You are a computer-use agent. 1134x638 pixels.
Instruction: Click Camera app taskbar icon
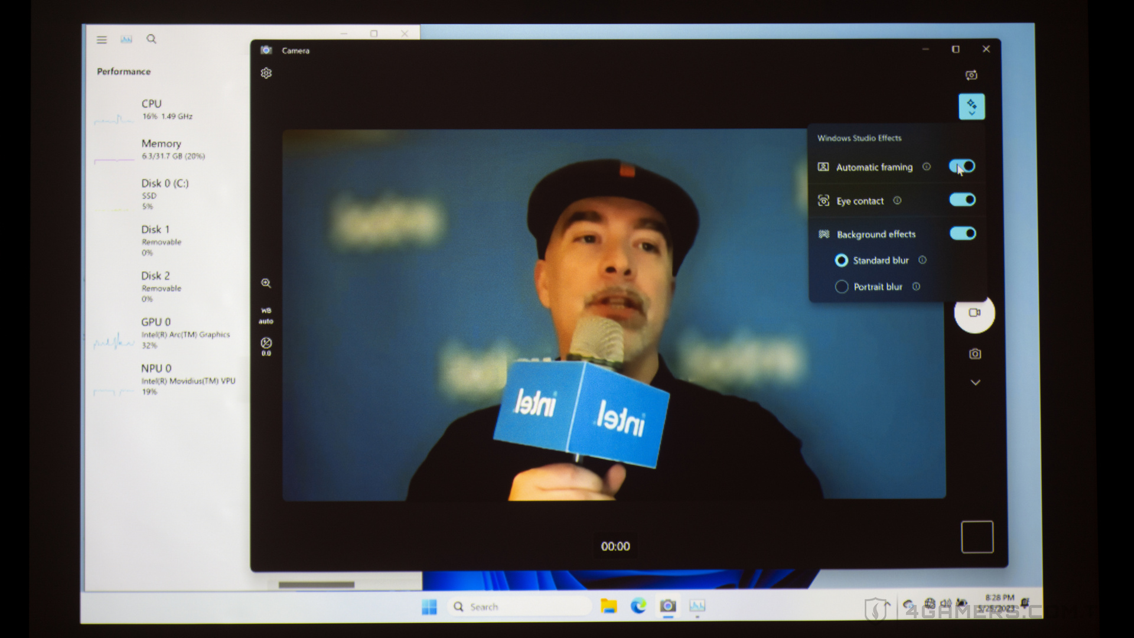[668, 606]
